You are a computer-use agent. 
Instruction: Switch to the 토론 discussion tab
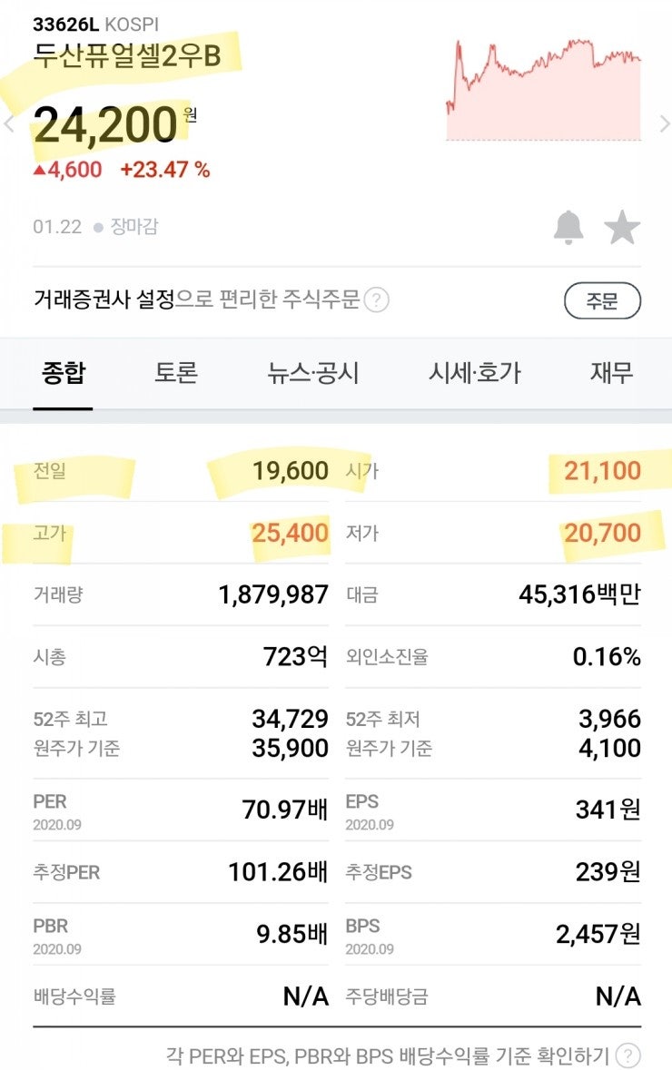tap(175, 372)
